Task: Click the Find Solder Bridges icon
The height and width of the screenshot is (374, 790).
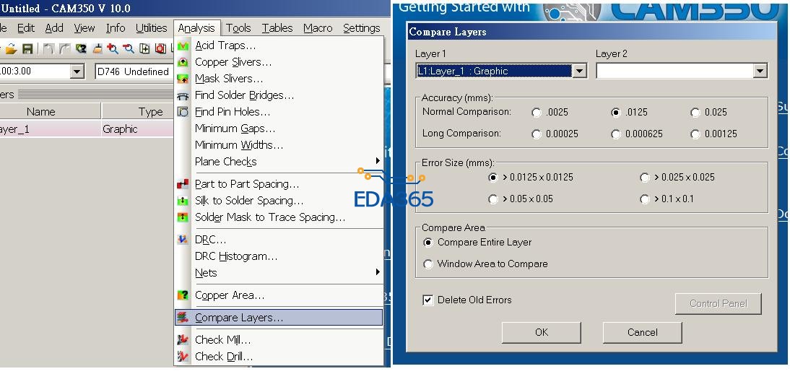Action: (183, 96)
